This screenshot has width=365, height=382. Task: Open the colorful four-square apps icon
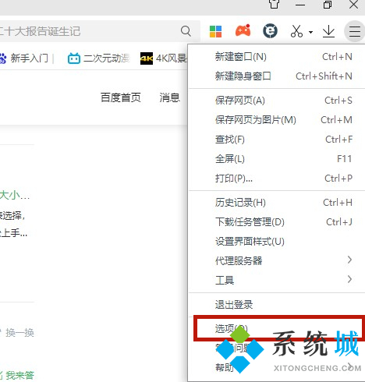click(215, 31)
